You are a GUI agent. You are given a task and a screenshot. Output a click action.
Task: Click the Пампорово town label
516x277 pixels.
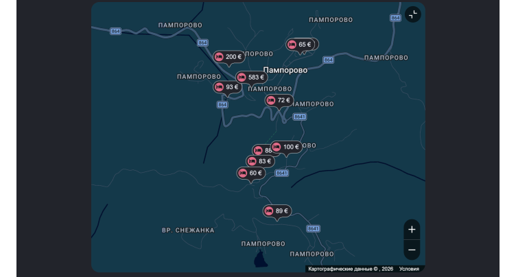[285, 70]
